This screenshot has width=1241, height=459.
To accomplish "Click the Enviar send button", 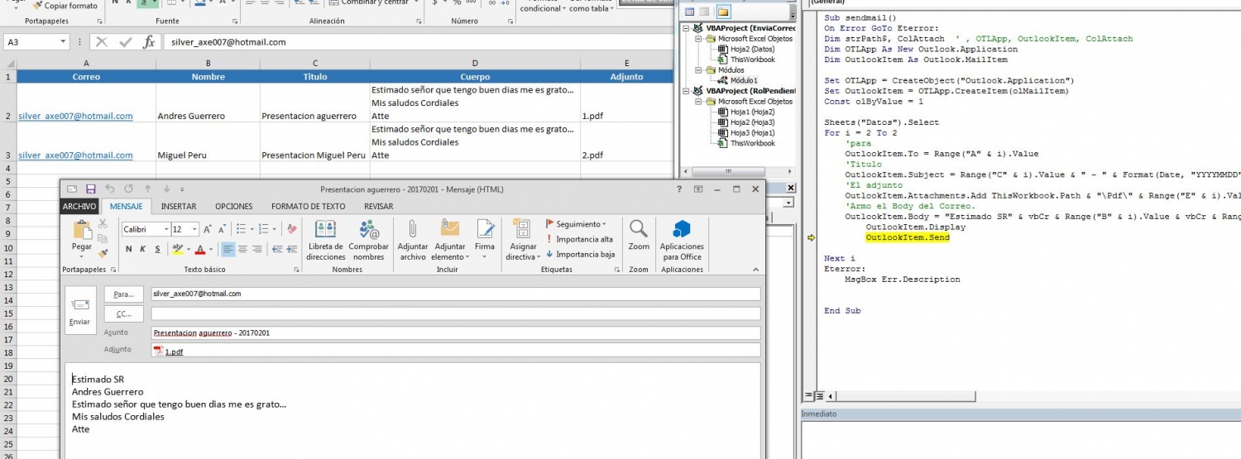I will coord(80,310).
